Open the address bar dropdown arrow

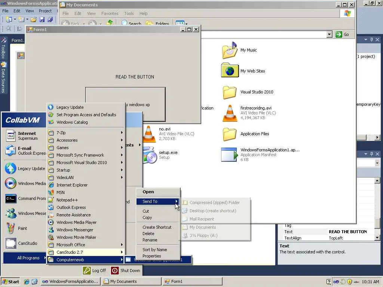pos(329,34)
